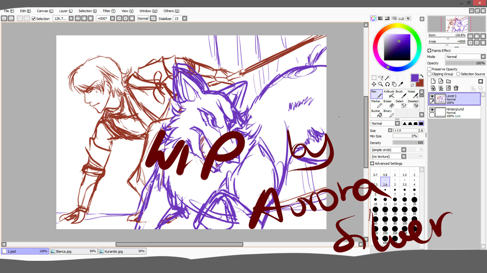Create a new normal layer
487x273 pixels.
[433, 81]
